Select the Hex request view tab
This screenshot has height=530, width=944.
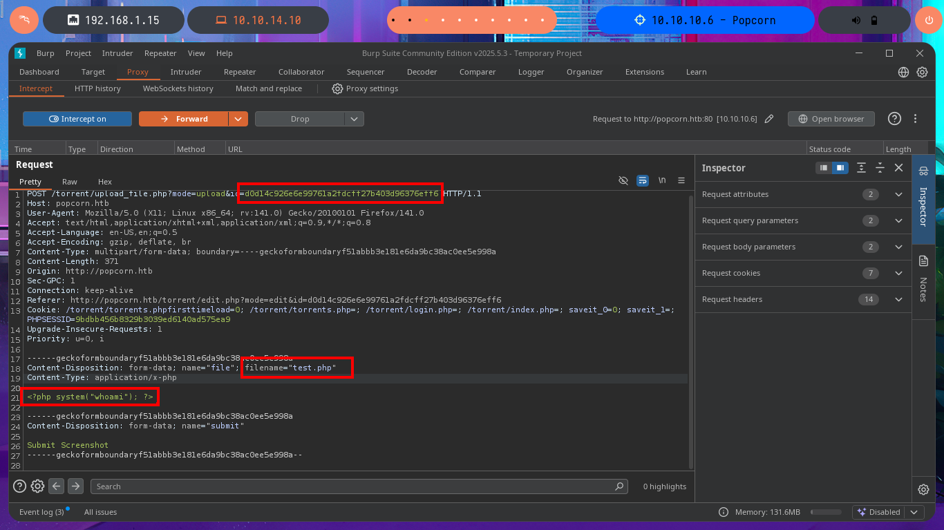click(x=105, y=182)
